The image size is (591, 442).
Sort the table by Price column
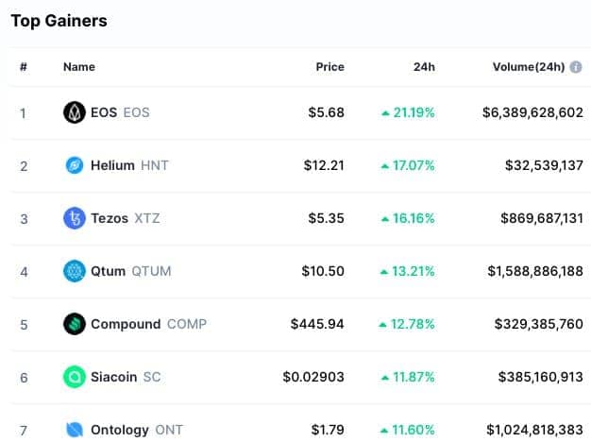[x=329, y=67]
